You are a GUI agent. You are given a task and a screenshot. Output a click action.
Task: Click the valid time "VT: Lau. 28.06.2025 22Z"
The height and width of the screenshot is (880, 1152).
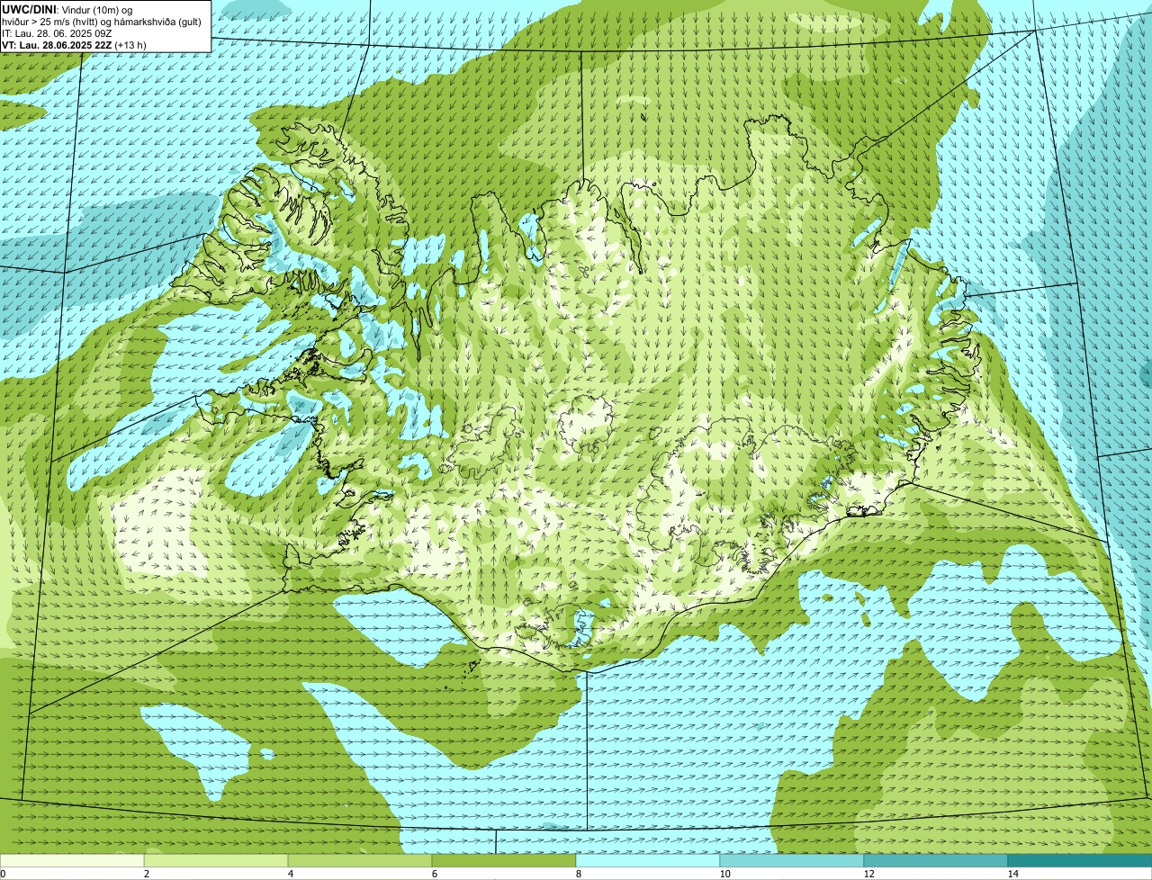pyautogui.click(x=57, y=44)
